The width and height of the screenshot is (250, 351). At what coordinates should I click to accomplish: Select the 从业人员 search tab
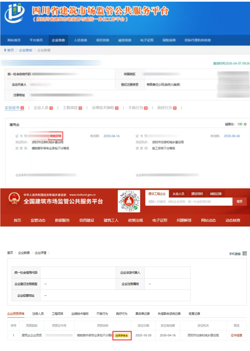[178, 194]
